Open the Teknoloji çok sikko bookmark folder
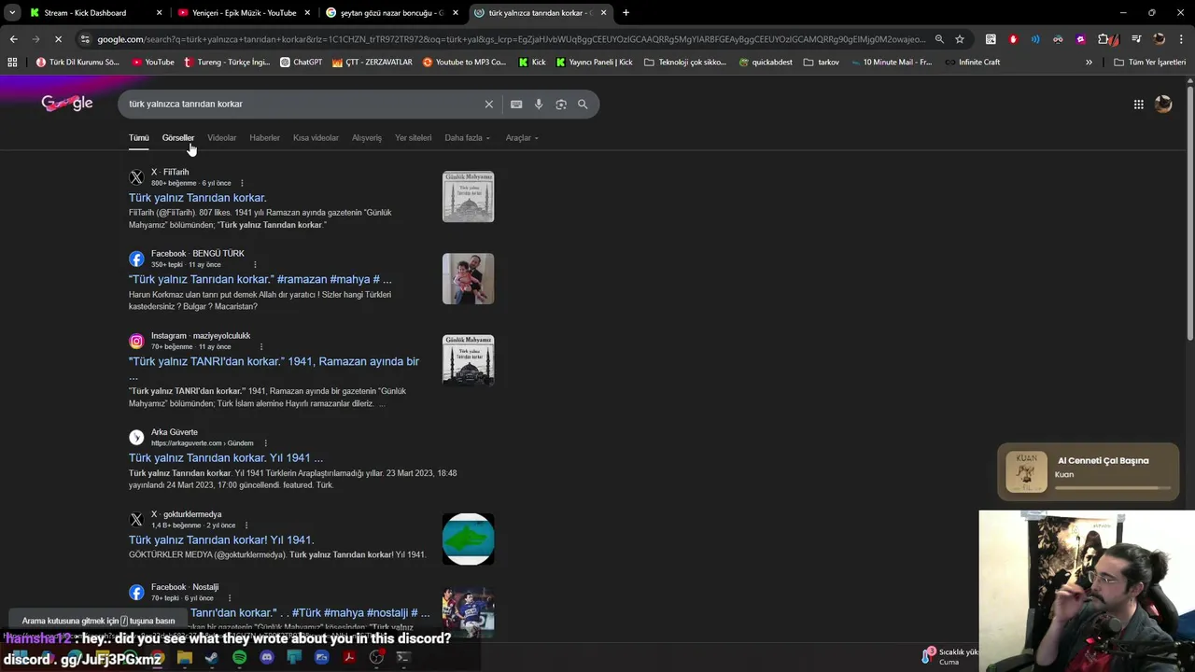The image size is (1195, 672). [685, 63]
